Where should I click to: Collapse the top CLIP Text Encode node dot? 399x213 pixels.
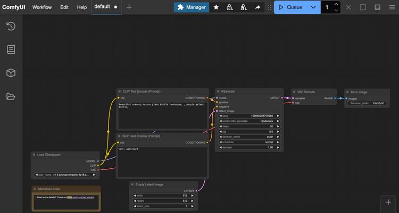point(119,92)
